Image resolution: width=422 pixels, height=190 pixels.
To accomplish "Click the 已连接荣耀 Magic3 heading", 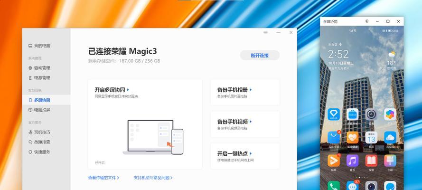I will point(122,51).
